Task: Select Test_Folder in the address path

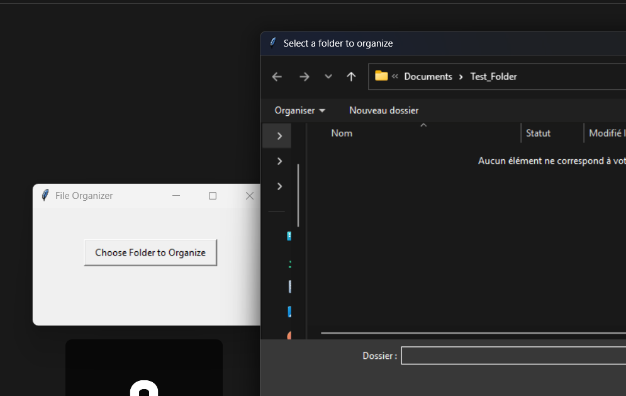Action: (x=493, y=77)
